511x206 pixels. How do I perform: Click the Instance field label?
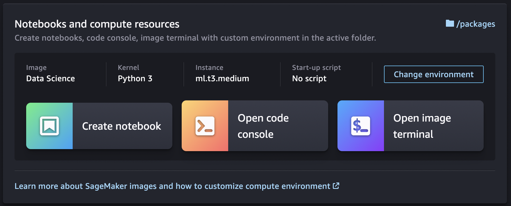(209, 68)
